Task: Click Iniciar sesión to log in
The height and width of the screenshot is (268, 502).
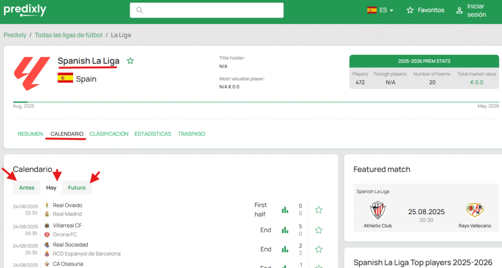Action: tap(471, 10)
